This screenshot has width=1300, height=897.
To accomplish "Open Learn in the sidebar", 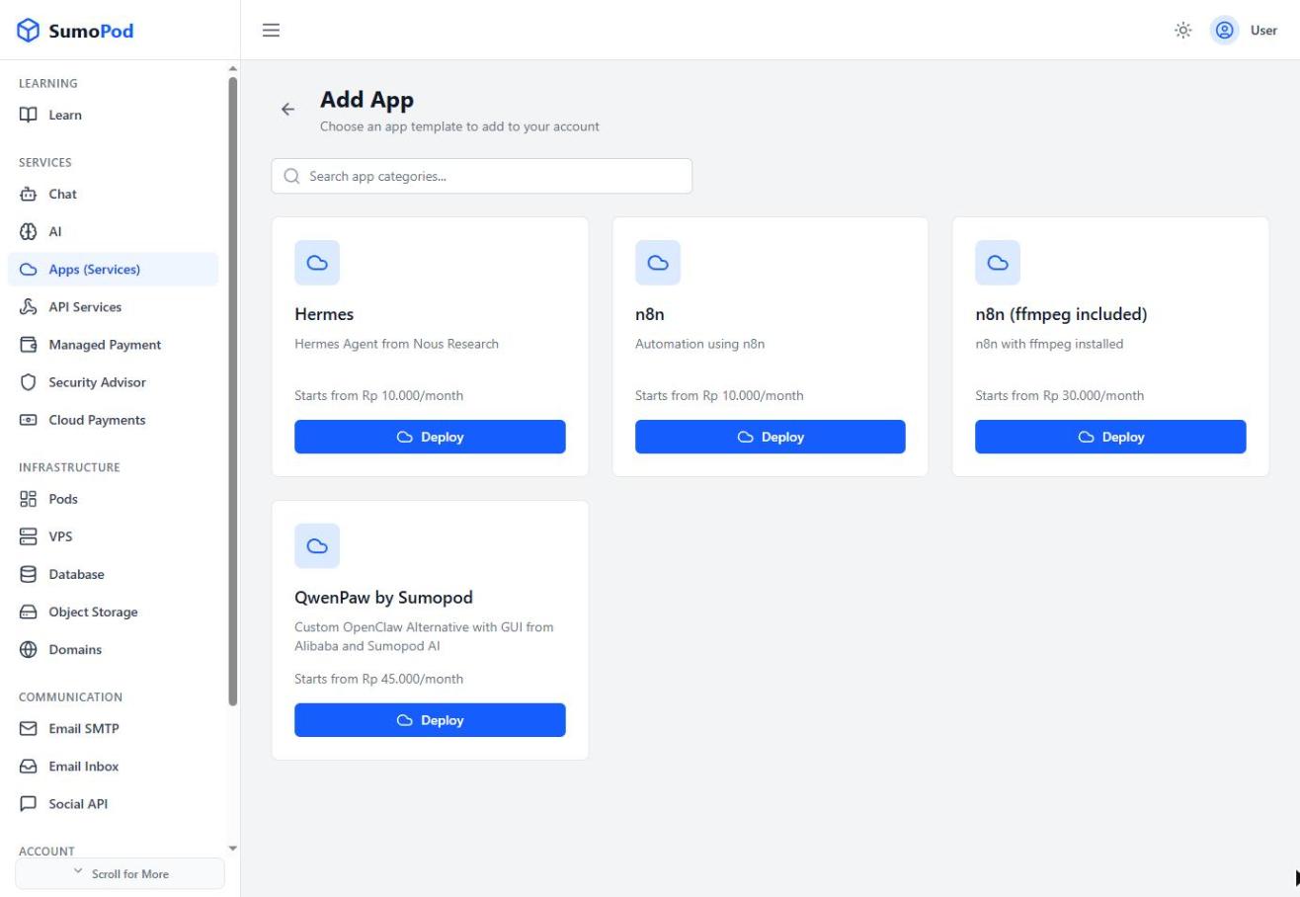I will 113,115.
